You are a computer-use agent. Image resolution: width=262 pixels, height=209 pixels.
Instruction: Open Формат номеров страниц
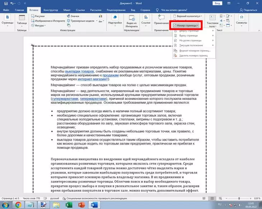pyautogui.click(x=194, y=51)
